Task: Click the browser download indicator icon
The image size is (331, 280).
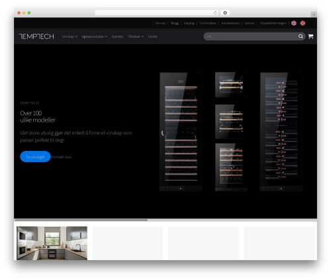Action: pos(225,13)
